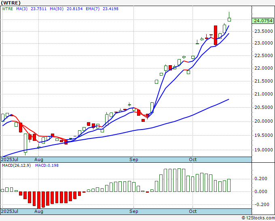
Task: Click the Oct label on price chart axis
Action: tap(193, 159)
